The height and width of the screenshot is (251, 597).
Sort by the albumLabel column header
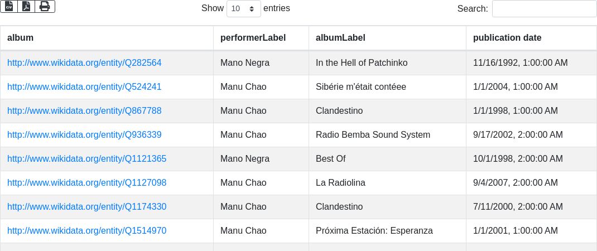tap(340, 38)
